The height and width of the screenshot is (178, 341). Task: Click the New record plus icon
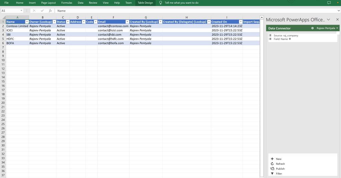(x=272, y=159)
